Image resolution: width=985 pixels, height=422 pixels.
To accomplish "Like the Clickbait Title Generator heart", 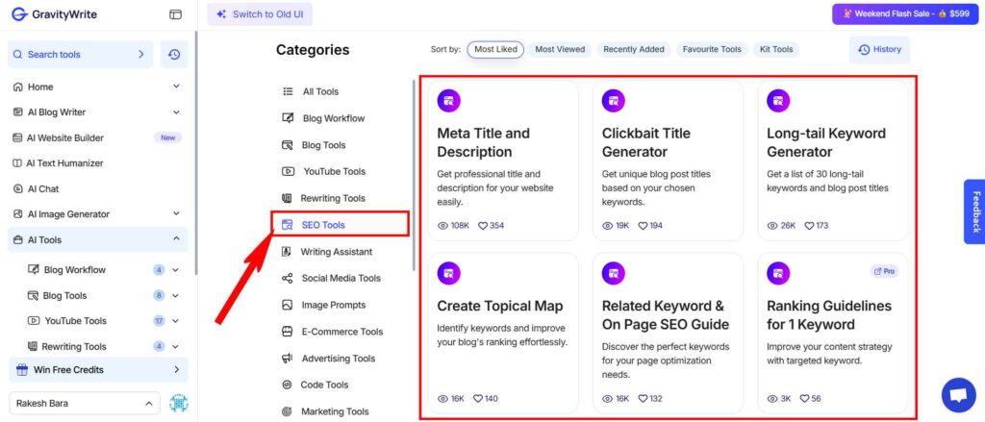I will coord(643,226).
